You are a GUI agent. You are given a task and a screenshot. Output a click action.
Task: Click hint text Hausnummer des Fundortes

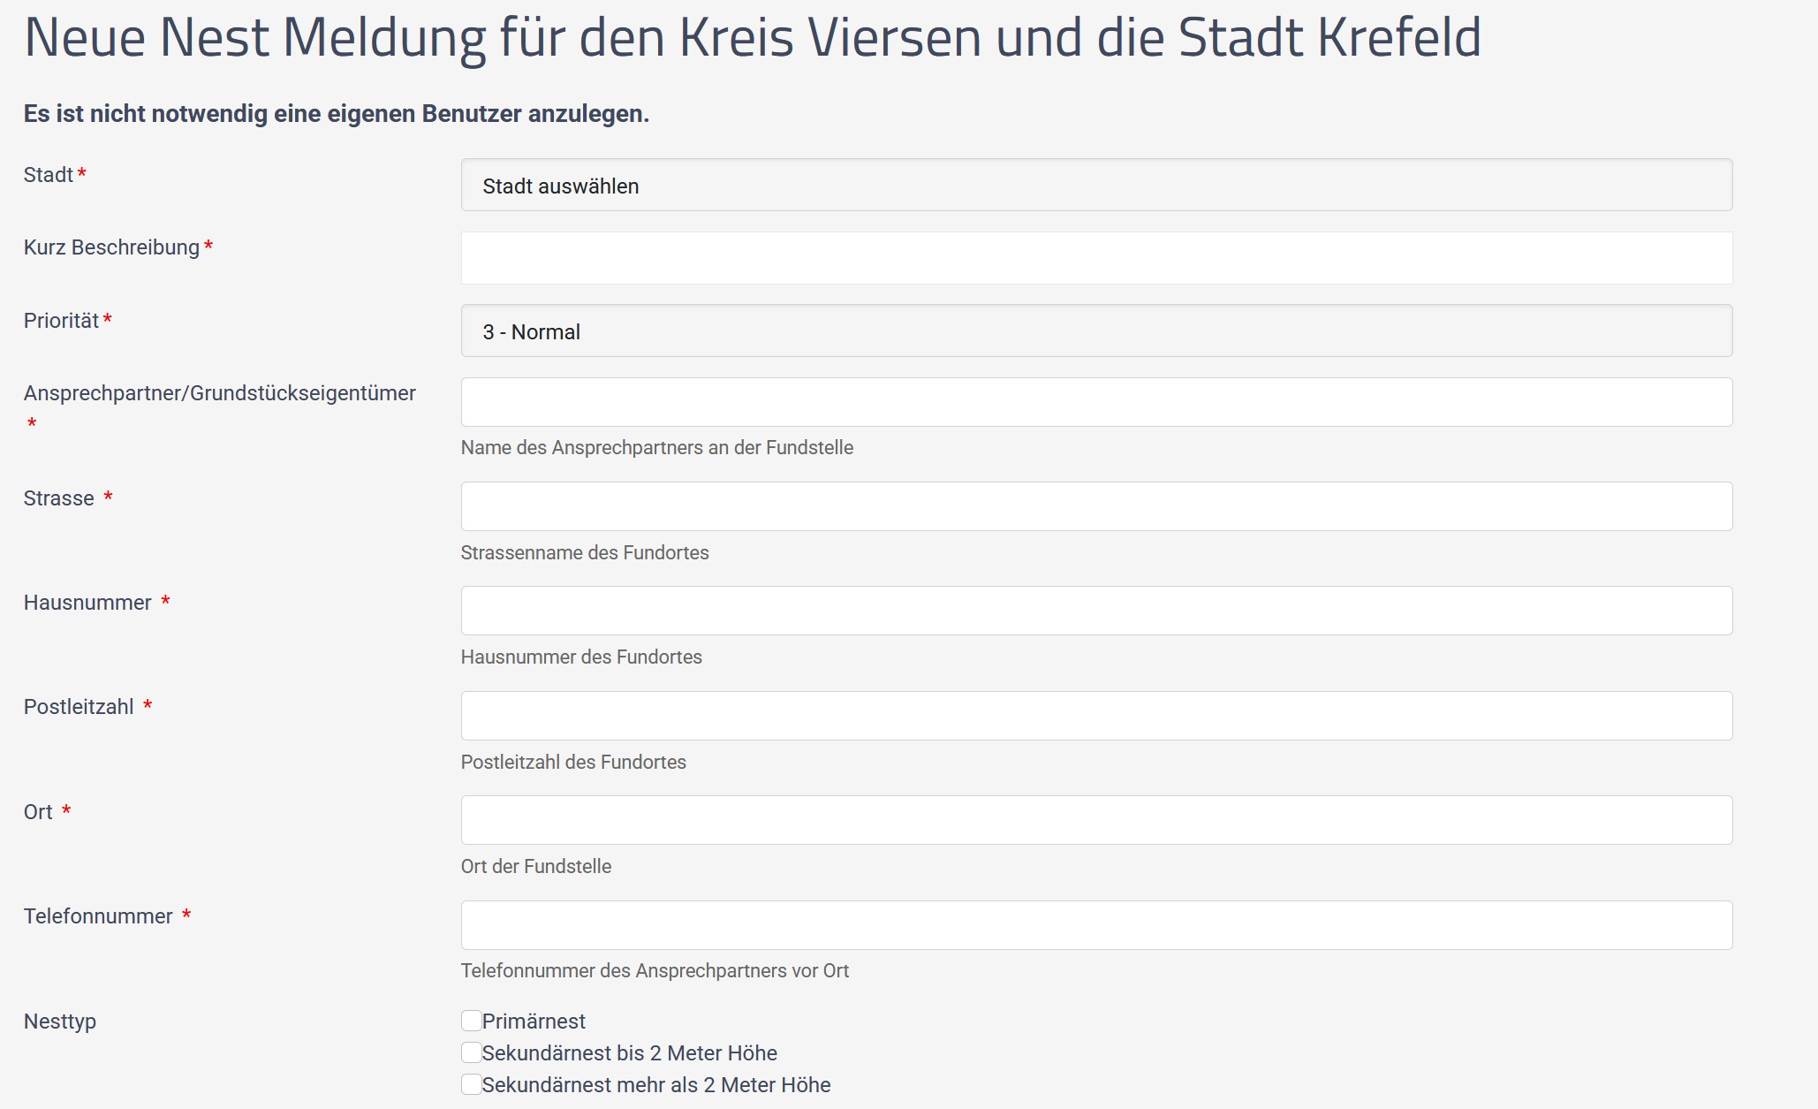(581, 657)
